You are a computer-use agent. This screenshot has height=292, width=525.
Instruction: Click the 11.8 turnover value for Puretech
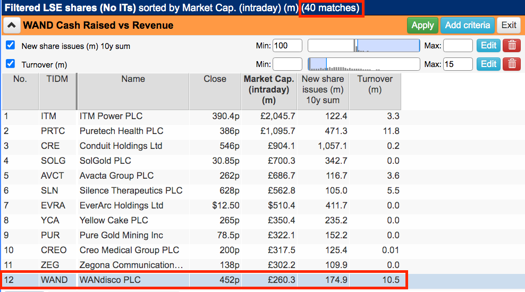click(x=391, y=131)
